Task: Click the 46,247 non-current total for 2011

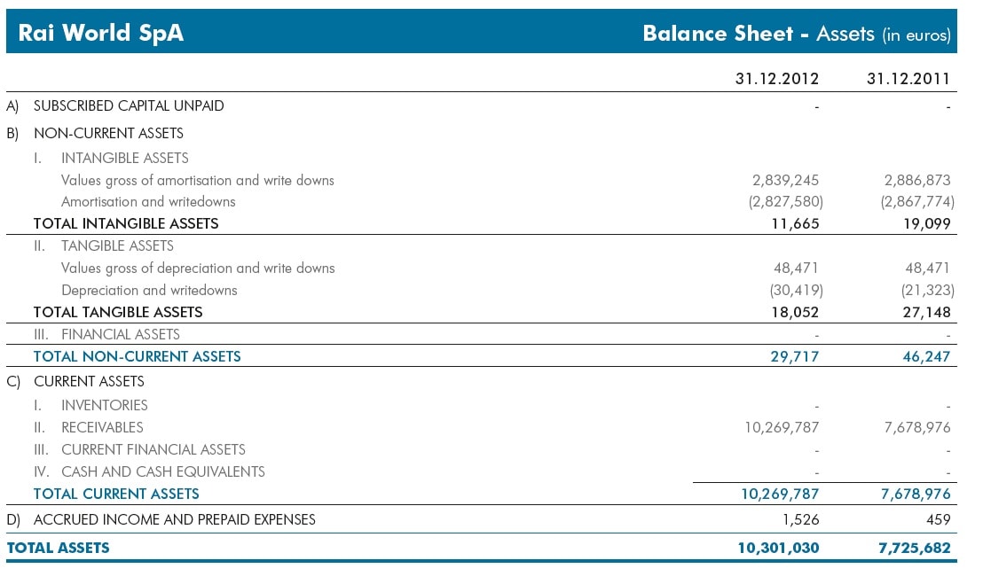Action: tap(926, 356)
